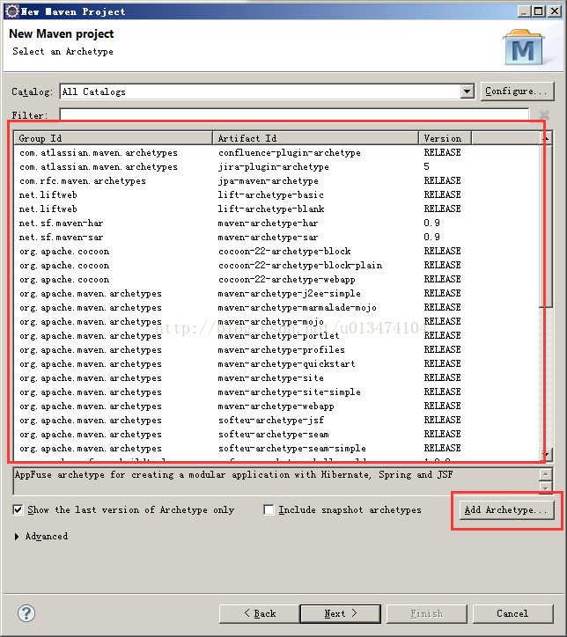The height and width of the screenshot is (637, 567).
Task: Click scroll-up arrow of the description box
Action: [546, 474]
